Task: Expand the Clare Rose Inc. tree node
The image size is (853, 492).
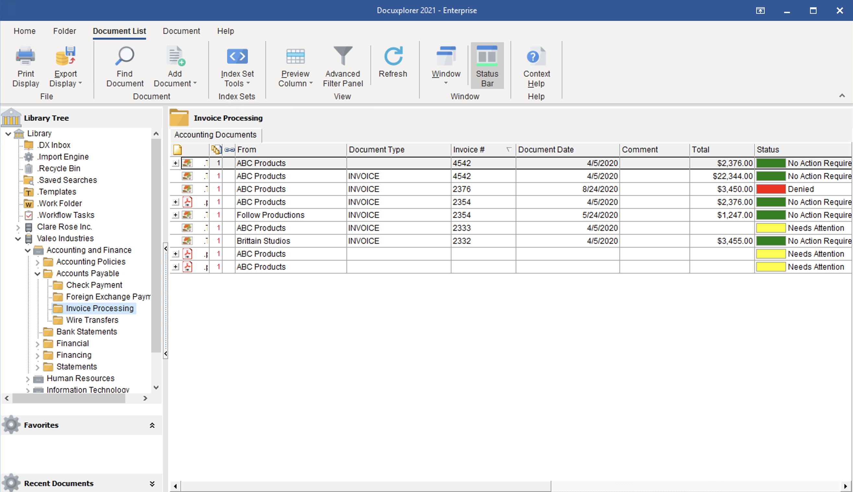Action: [18, 228]
